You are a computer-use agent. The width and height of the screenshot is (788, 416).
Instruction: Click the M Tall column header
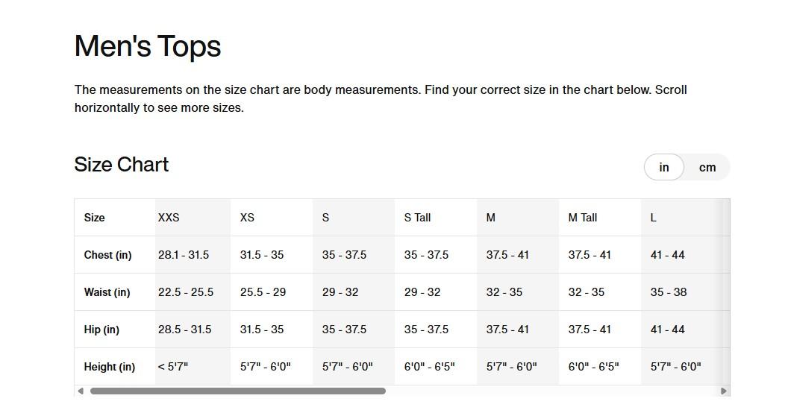[x=582, y=218]
